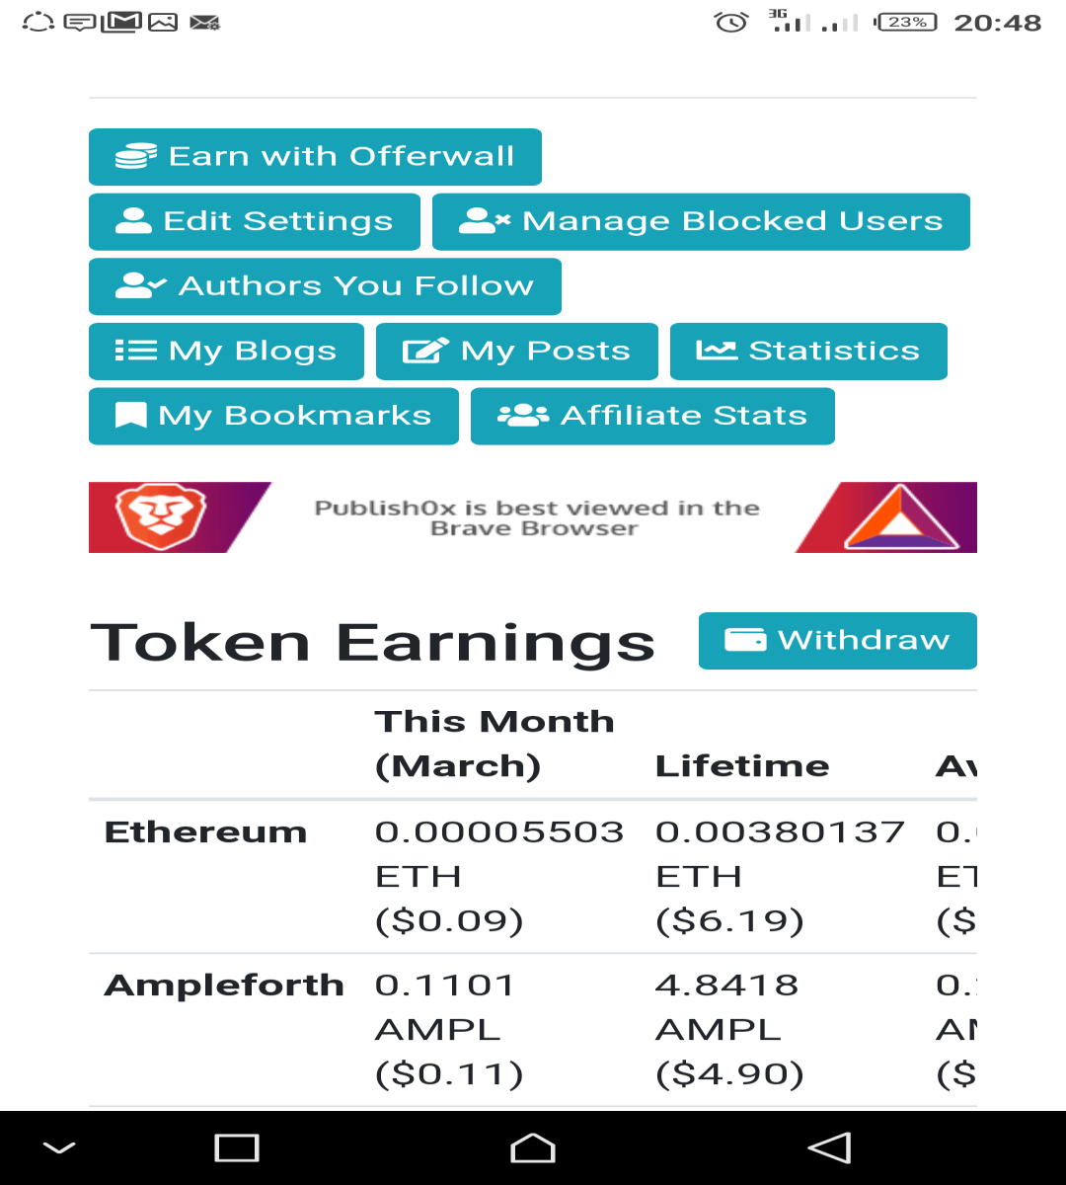
Task: Tap the coins icon on Earn with Offerwall
Action: coord(136,157)
